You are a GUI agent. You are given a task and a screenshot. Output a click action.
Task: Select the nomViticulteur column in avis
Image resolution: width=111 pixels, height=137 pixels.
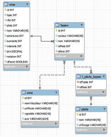point(40,103)
